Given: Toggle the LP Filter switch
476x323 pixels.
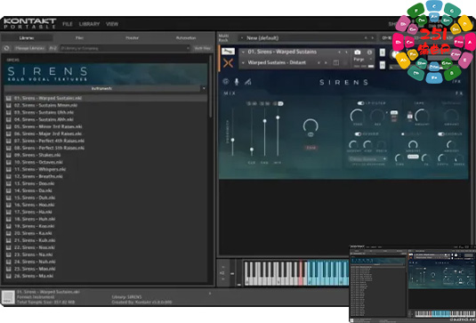Looking at the screenshot, I should point(360,103).
